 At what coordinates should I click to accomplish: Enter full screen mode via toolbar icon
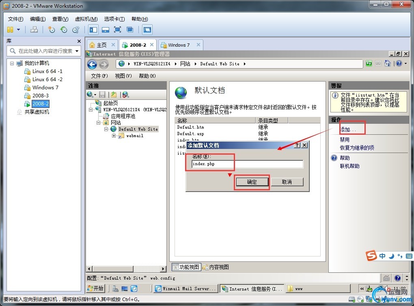pyautogui.click(x=117, y=30)
